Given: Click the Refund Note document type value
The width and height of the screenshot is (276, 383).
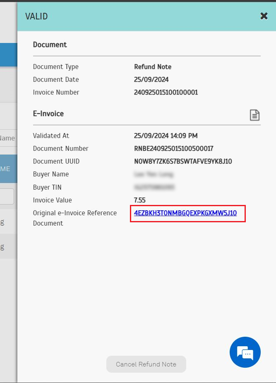Looking at the screenshot, I should tap(153, 67).
